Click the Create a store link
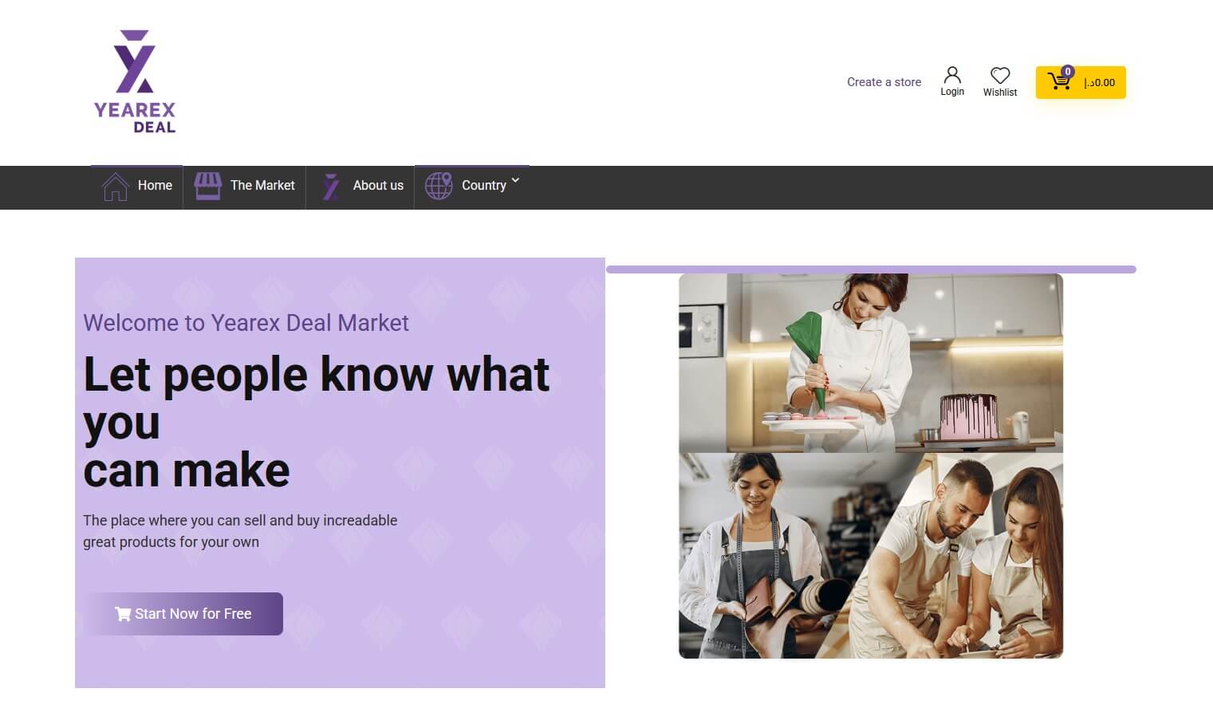The width and height of the screenshot is (1213, 712). pyautogui.click(x=884, y=82)
